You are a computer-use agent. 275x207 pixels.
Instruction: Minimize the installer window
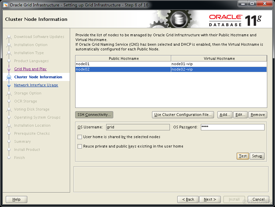coord(243,3)
